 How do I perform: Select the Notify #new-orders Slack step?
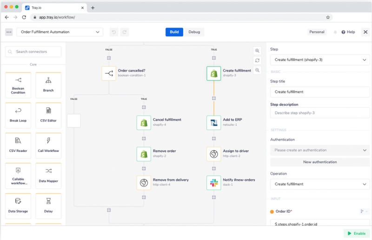click(214, 182)
